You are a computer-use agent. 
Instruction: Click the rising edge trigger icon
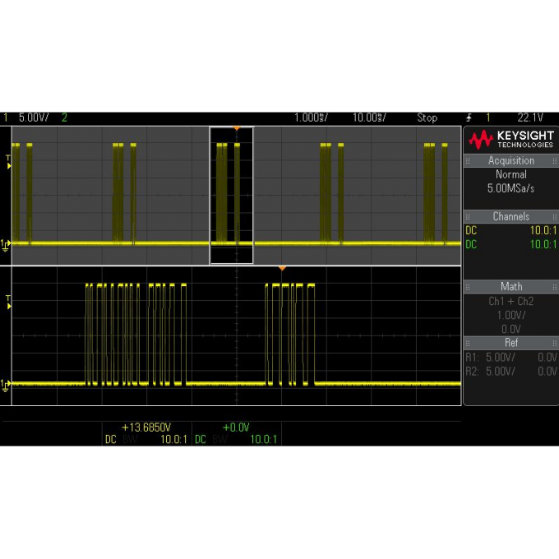(x=469, y=118)
